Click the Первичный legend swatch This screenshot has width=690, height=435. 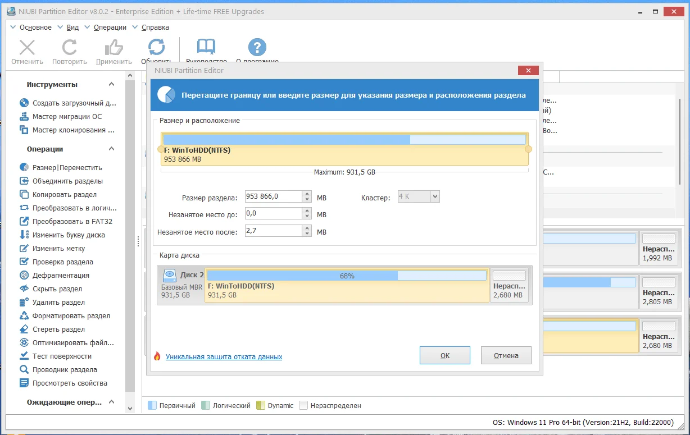[152, 405]
